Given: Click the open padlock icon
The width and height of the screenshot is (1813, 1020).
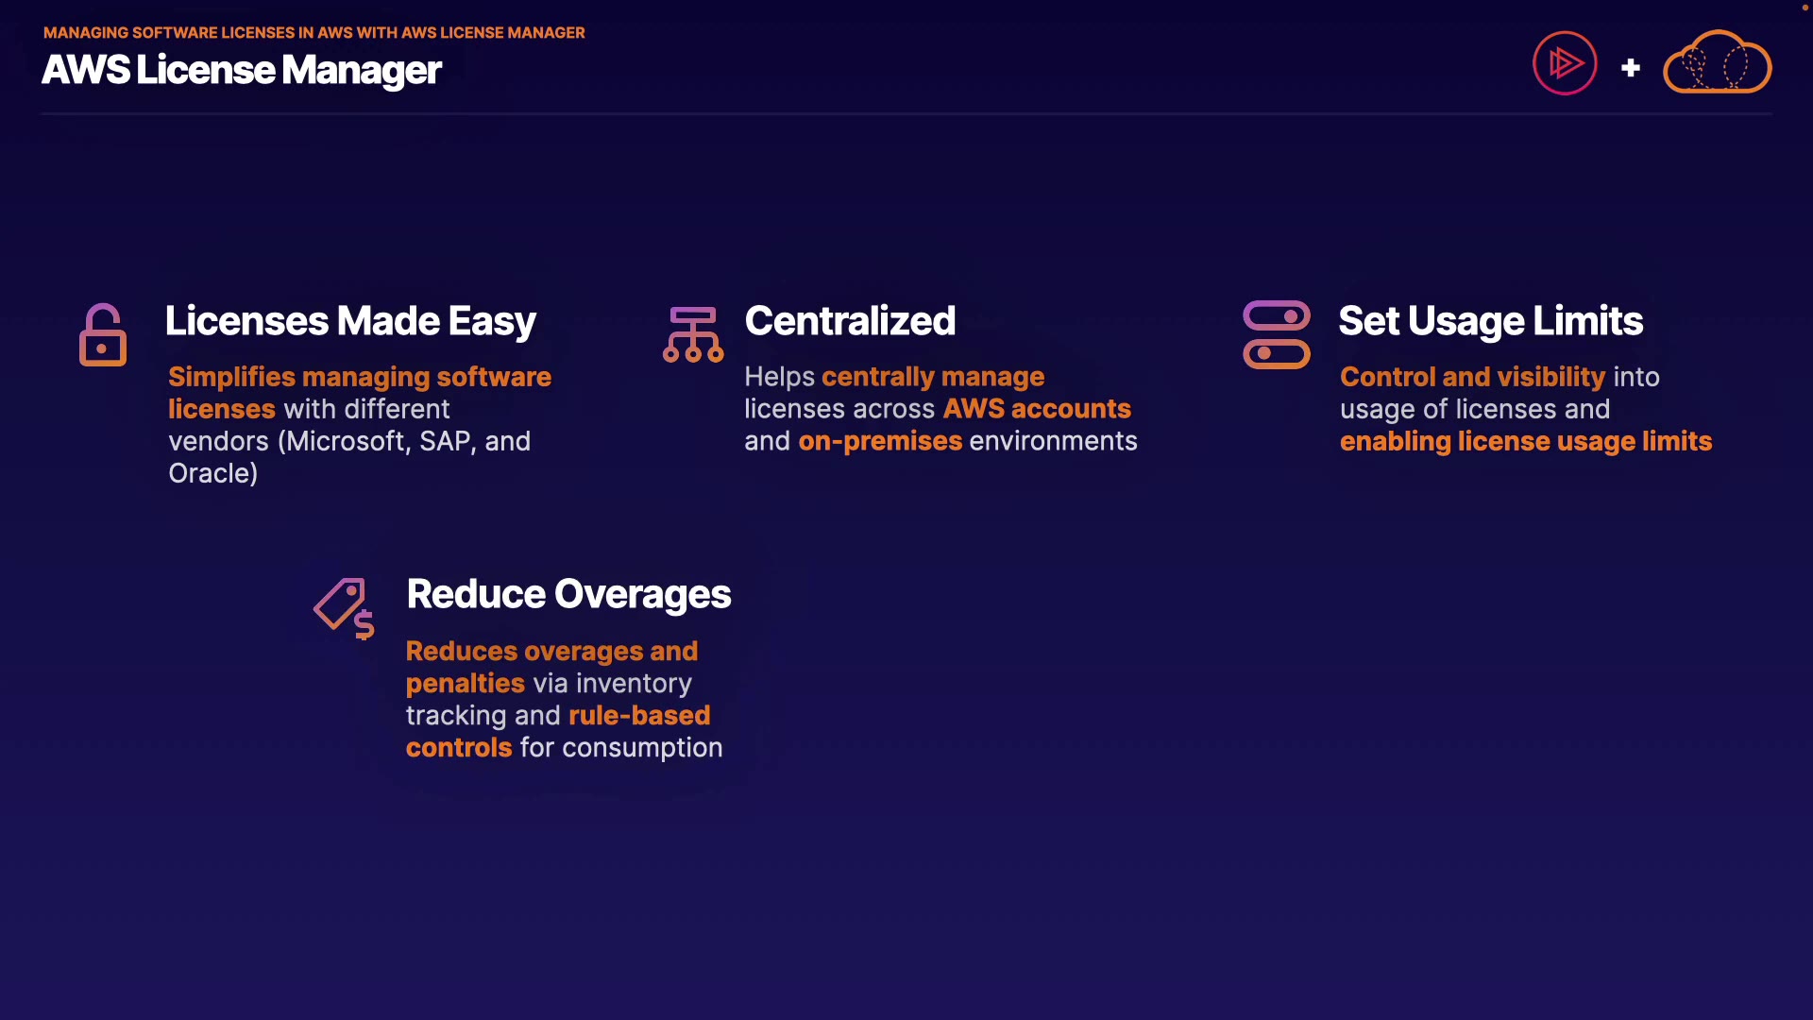Looking at the screenshot, I should (x=103, y=335).
